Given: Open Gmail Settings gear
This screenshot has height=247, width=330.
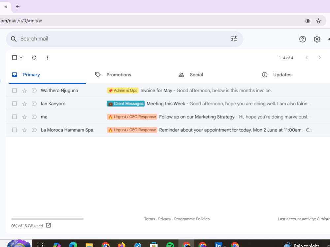Looking at the screenshot, I should (317, 39).
